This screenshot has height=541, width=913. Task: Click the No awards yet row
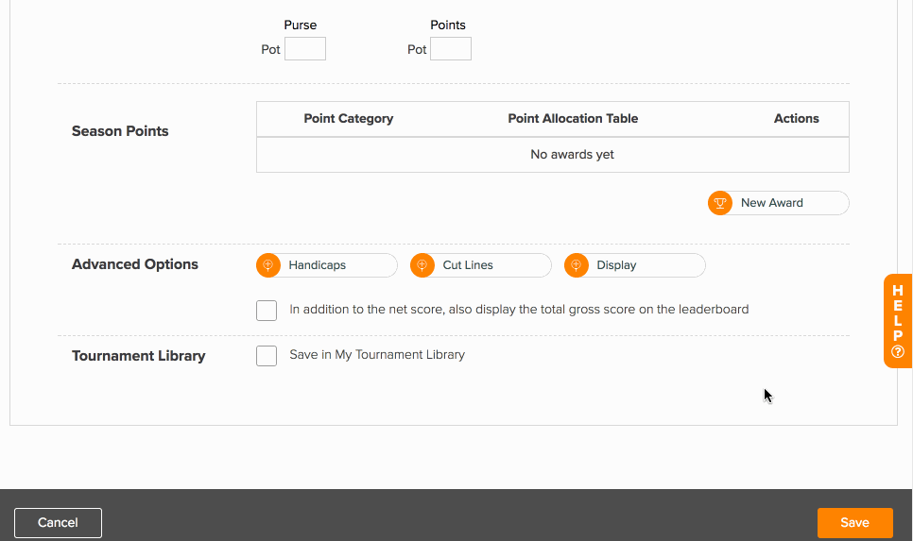click(x=553, y=155)
